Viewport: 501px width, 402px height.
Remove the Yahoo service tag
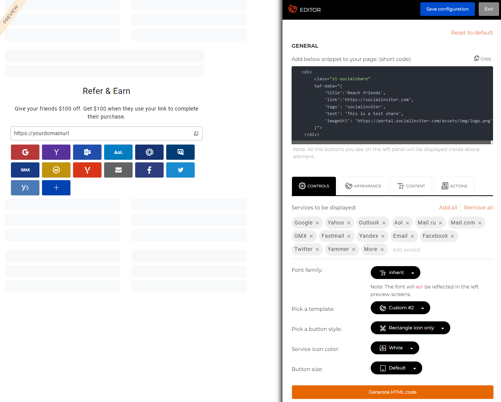click(349, 223)
